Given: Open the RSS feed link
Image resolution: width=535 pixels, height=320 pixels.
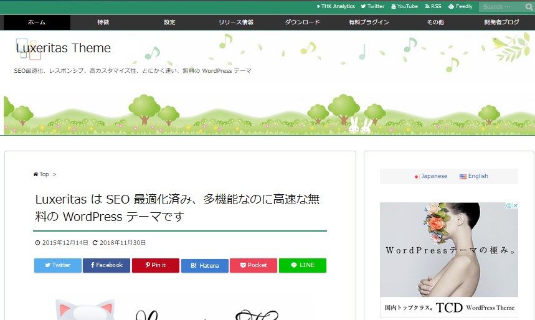Looking at the screenshot, I should click(x=433, y=7).
